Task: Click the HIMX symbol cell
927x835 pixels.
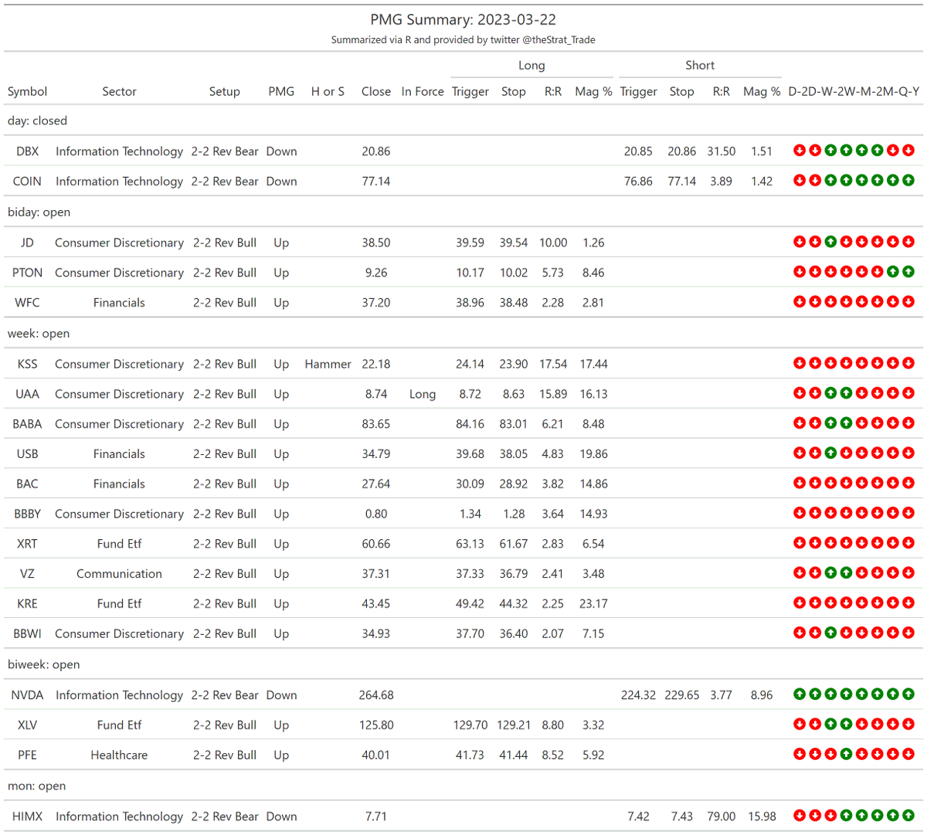Action: pos(27,816)
